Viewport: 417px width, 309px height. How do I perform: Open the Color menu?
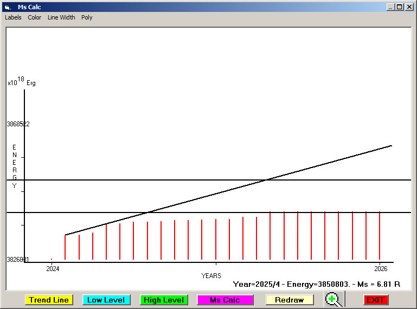pyautogui.click(x=35, y=17)
